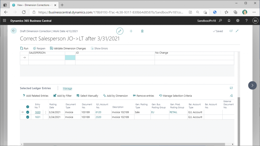The image size is (260, 146).
Task: Open a new browser tab
Action: [x=62, y=5]
